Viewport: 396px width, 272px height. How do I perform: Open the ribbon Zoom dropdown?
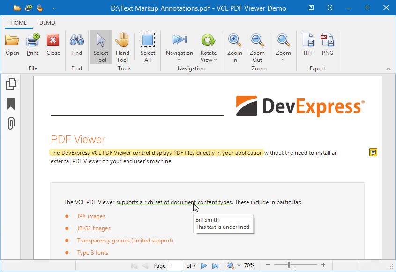pyautogui.click(x=284, y=47)
